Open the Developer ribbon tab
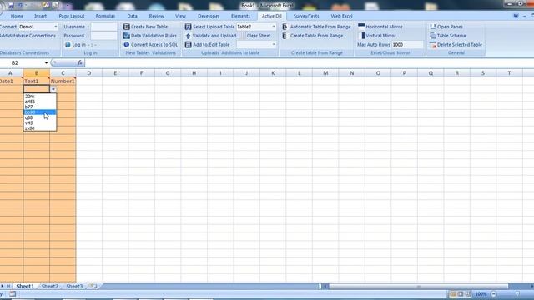 click(x=209, y=16)
